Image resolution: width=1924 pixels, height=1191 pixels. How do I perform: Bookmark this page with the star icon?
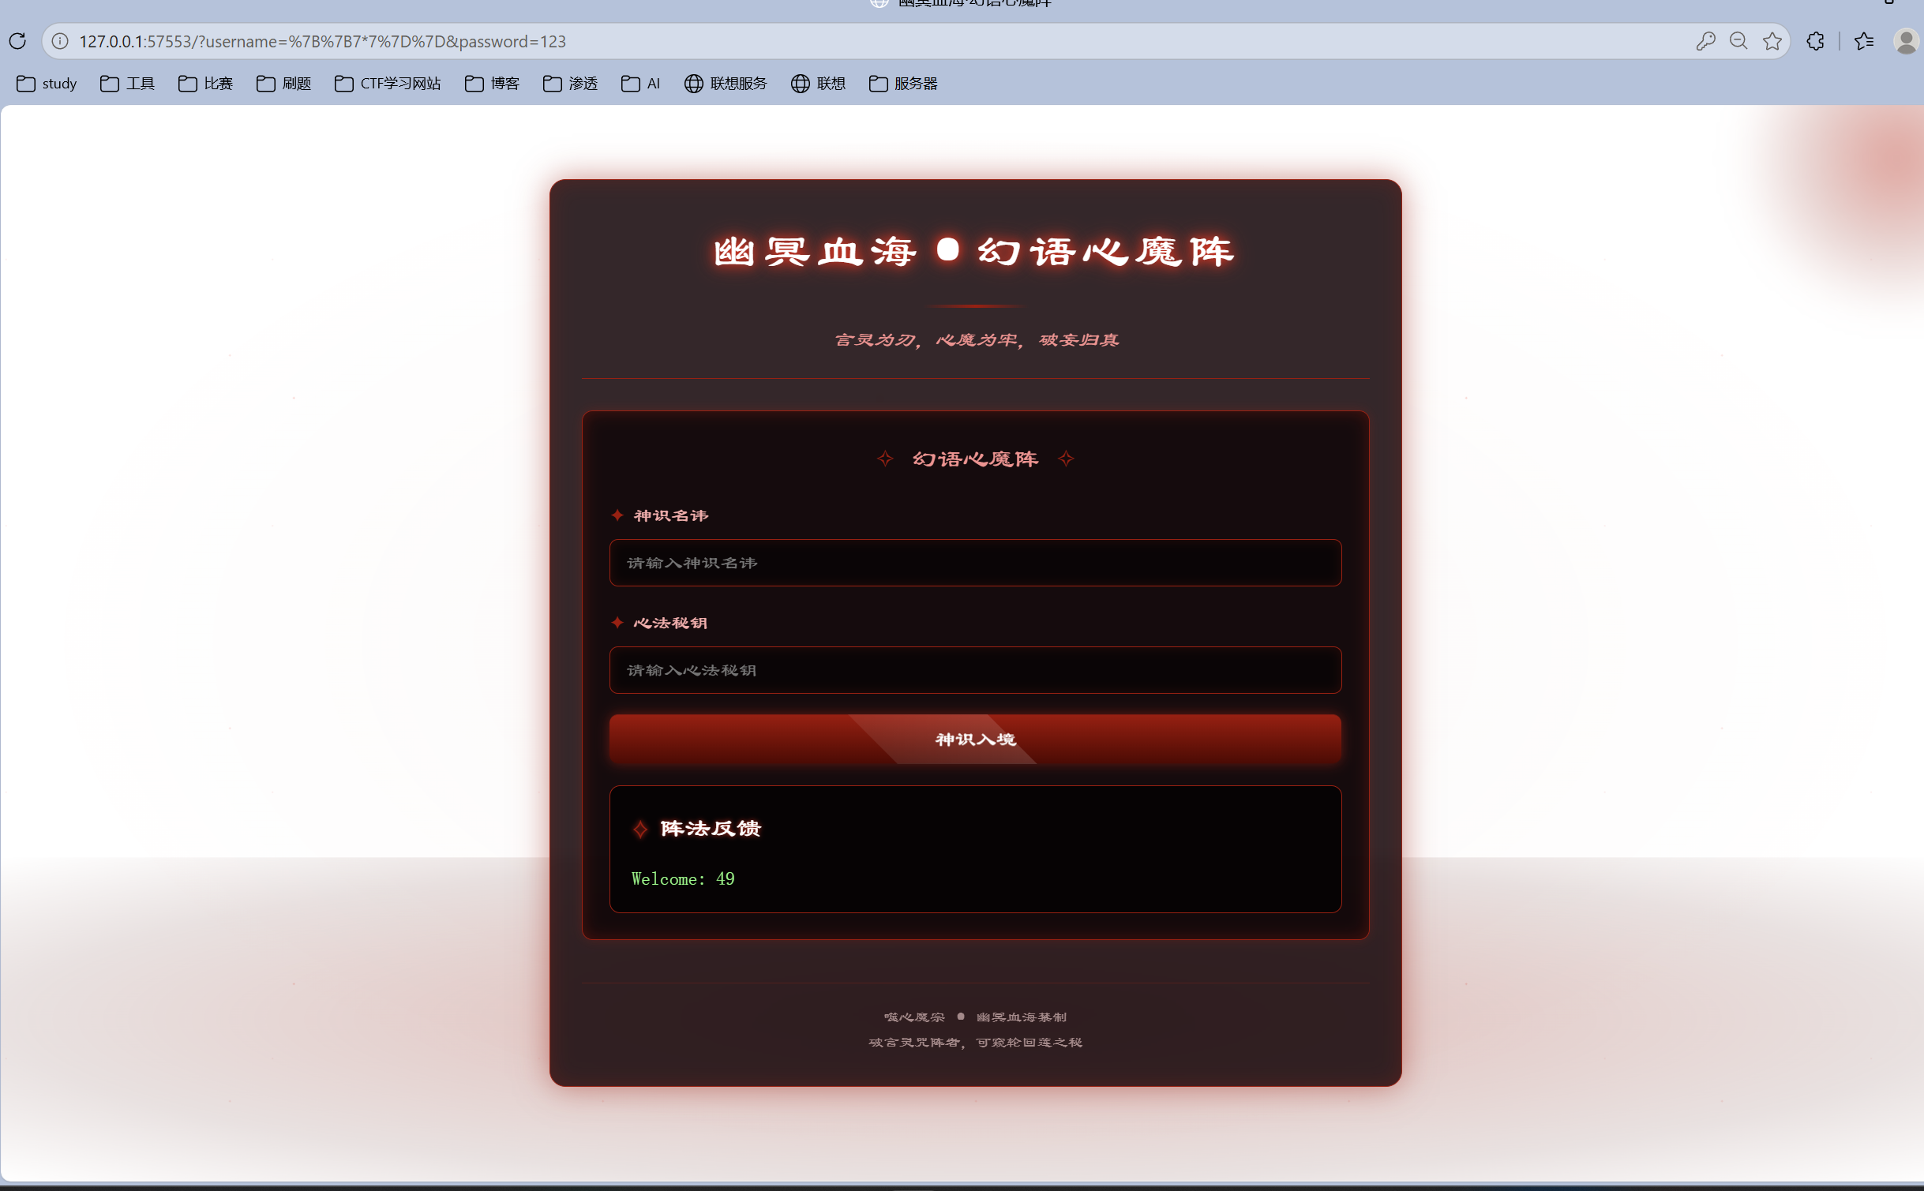tap(1772, 41)
